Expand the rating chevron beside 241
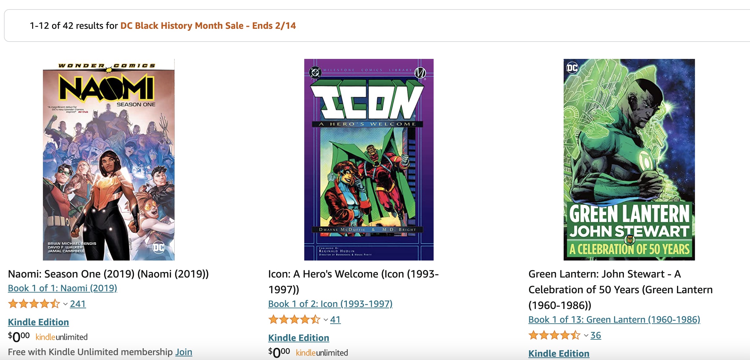Viewport: 750px width, 360px height. (65, 304)
